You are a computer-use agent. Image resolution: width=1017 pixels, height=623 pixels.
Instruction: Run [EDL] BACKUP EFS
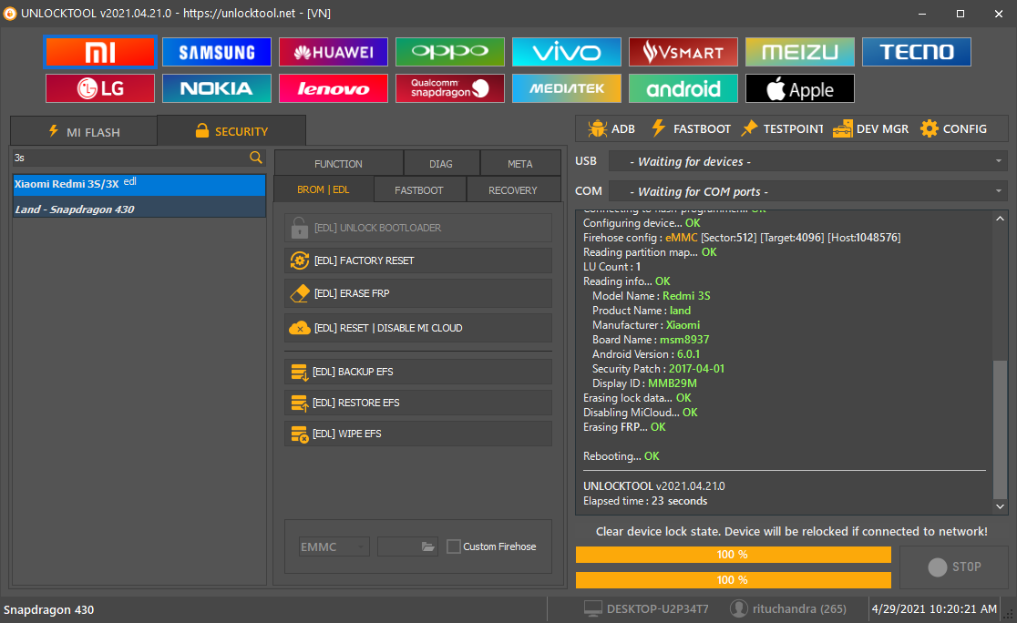tap(418, 372)
